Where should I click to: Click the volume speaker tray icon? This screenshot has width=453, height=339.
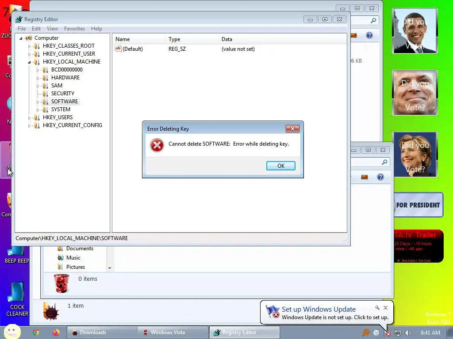pos(408,333)
